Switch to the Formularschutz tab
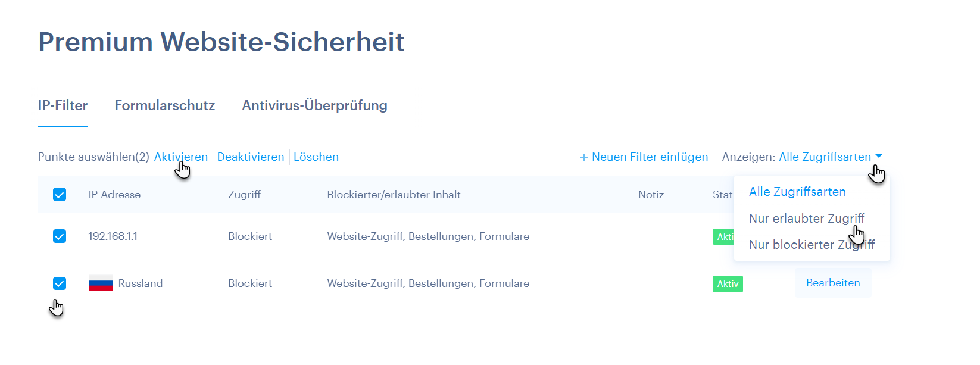 [165, 105]
